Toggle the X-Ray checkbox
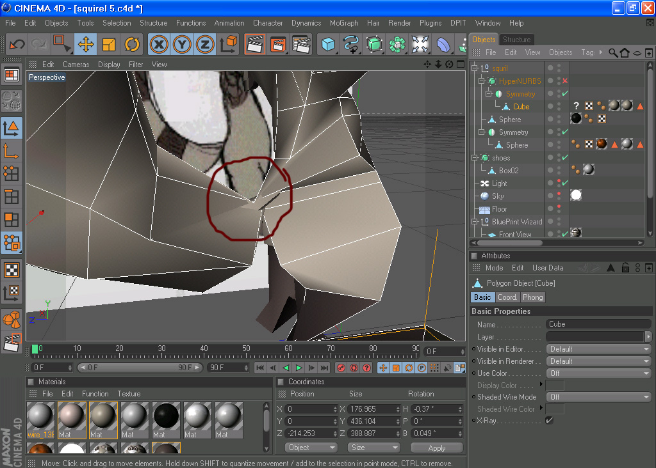Image resolution: width=656 pixels, height=468 pixels. pos(549,421)
